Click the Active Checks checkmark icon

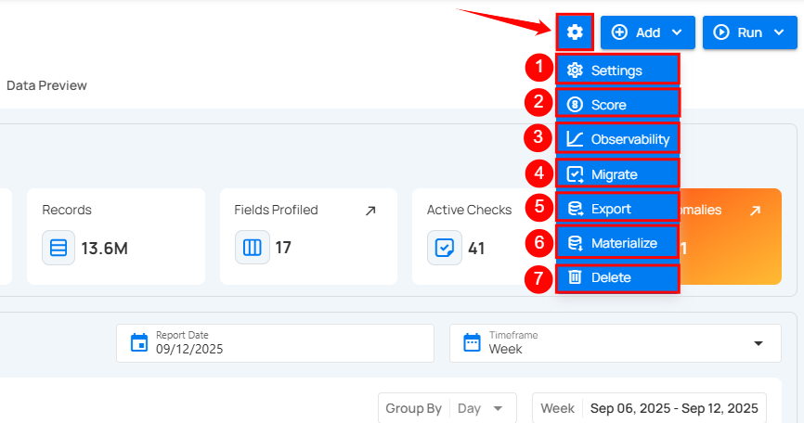click(444, 248)
